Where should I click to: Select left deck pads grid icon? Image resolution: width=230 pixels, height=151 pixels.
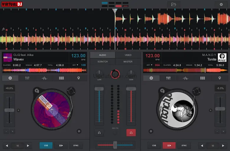(61, 78)
